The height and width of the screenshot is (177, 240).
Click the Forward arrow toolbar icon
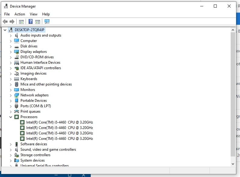(x=12, y=21)
